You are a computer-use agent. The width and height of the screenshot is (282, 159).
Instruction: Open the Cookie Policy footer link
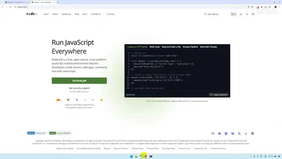(x=137, y=148)
